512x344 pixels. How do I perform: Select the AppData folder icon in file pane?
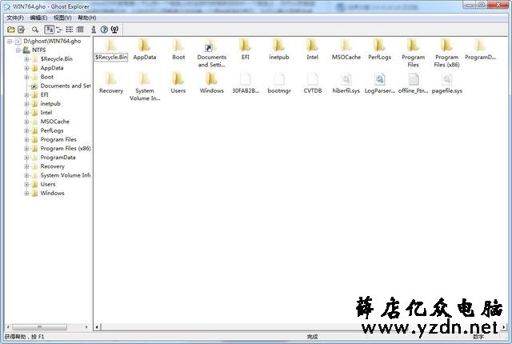pos(144,46)
